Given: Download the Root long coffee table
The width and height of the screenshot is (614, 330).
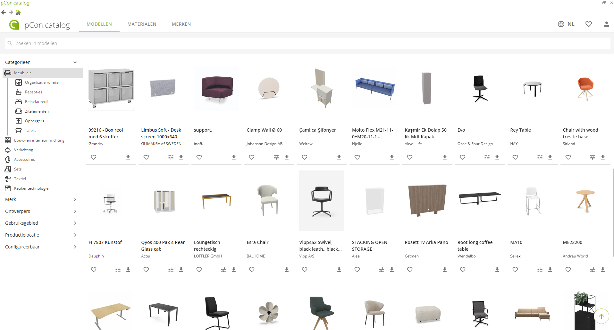Looking at the screenshot, I should 497,270.
